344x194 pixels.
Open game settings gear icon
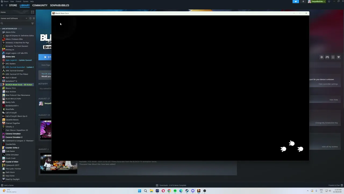(321, 57)
